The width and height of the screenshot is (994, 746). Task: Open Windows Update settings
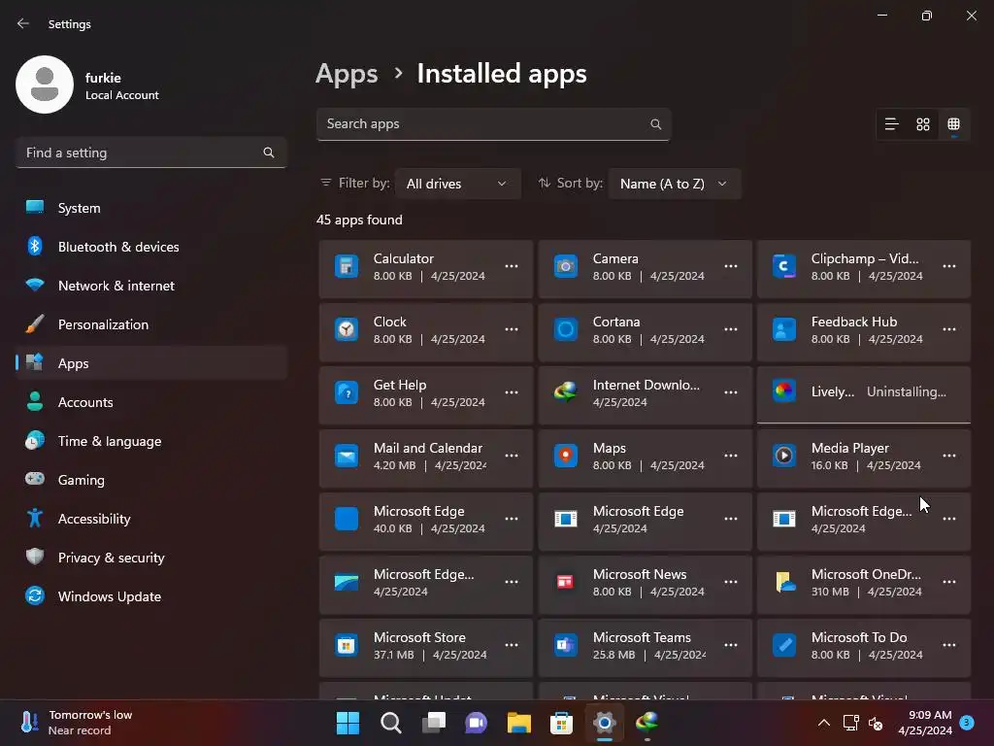151,596
